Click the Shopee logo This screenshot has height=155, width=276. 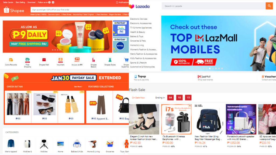click(14, 10)
